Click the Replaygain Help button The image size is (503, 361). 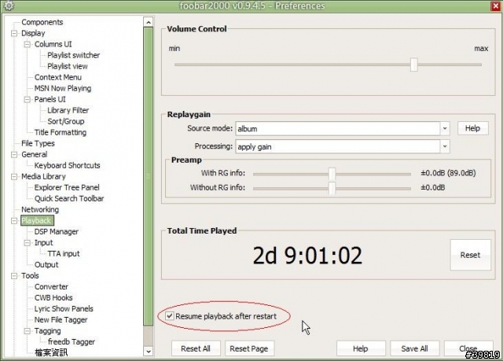point(473,128)
